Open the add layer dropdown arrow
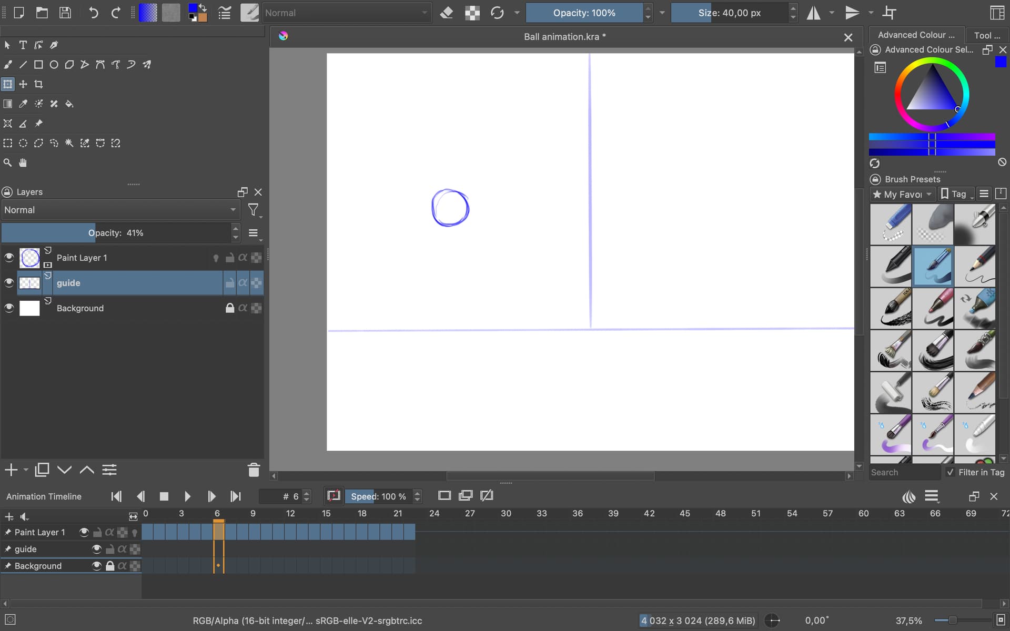1010x631 pixels. click(x=26, y=470)
